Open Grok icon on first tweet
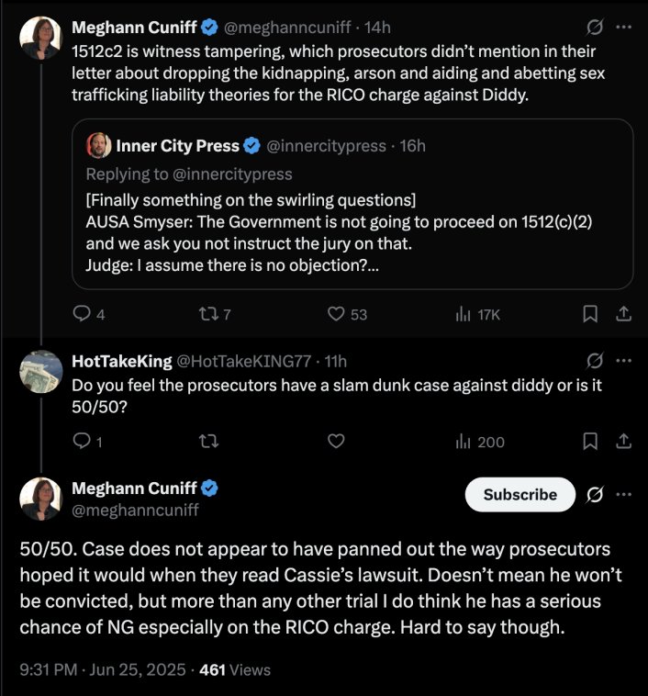Viewport: 648px width, 696px height. pyautogui.click(x=594, y=27)
